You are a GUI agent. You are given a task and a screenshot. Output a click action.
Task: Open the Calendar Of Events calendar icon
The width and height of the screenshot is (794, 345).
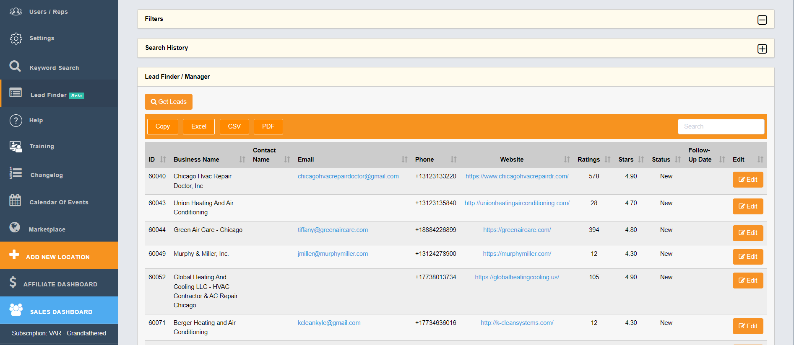tap(15, 201)
